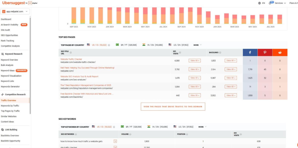Go to Top Pages by Traffic

coord(10,111)
